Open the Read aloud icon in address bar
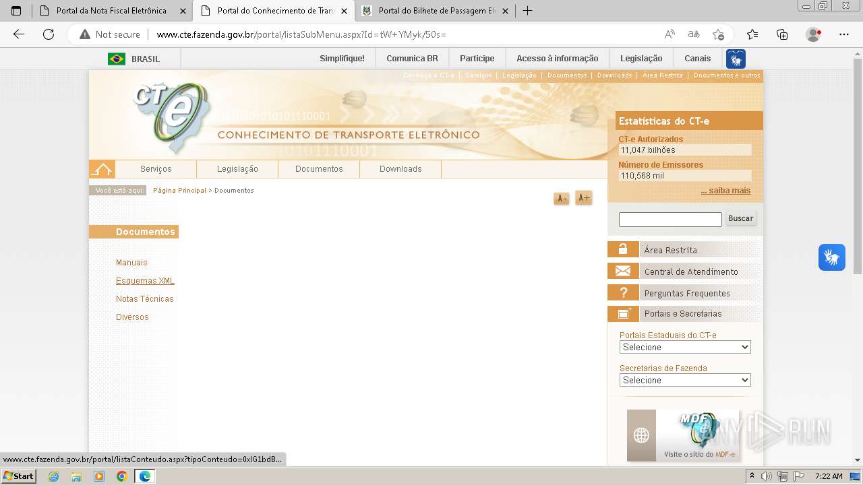The width and height of the screenshot is (863, 485). tap(669, 34)
